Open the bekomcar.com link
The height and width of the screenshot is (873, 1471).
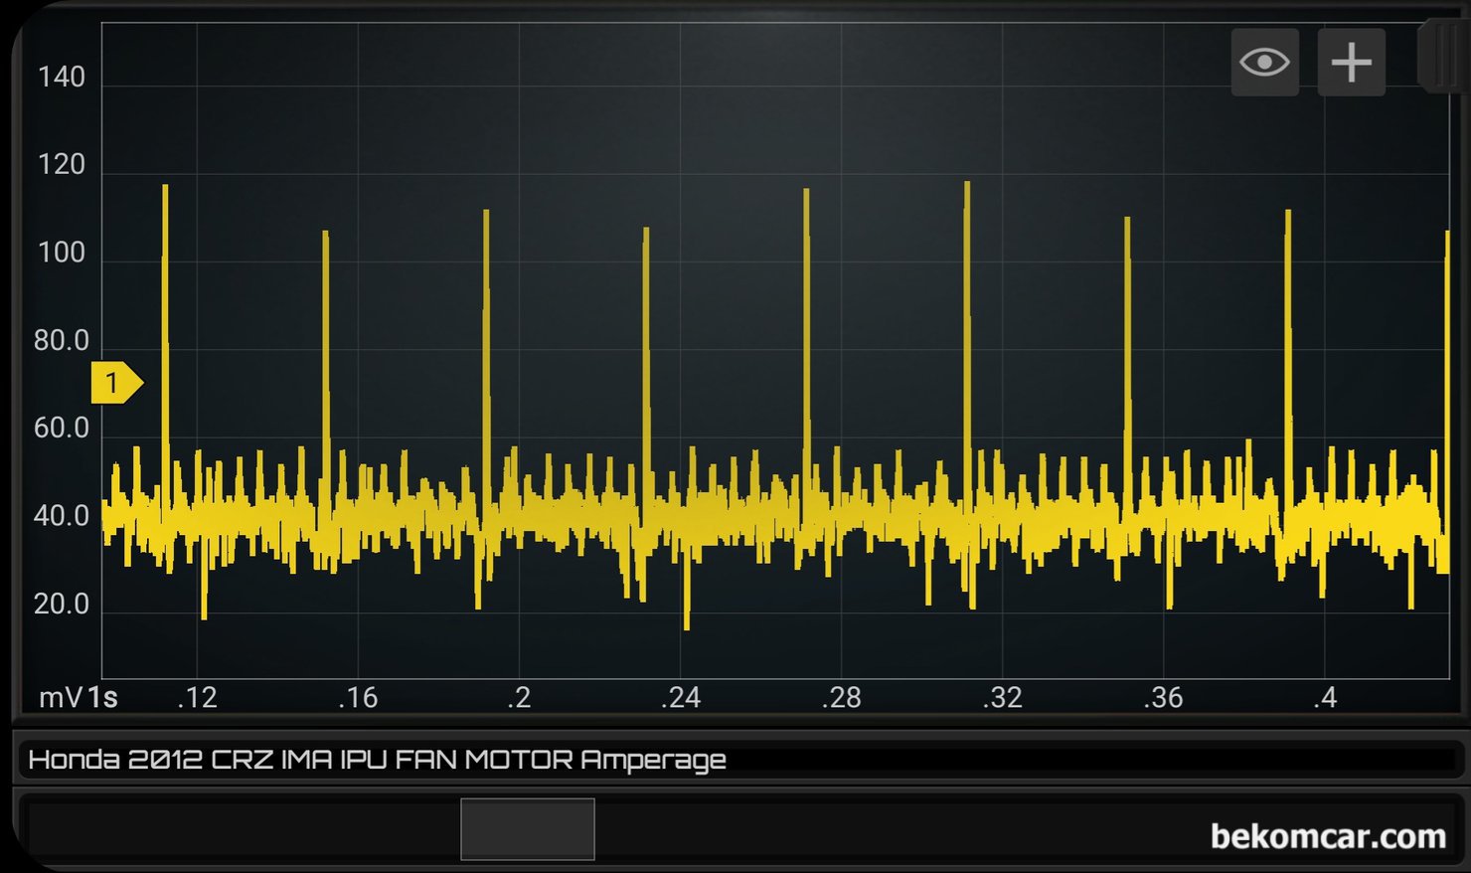tap(1328, 837)
